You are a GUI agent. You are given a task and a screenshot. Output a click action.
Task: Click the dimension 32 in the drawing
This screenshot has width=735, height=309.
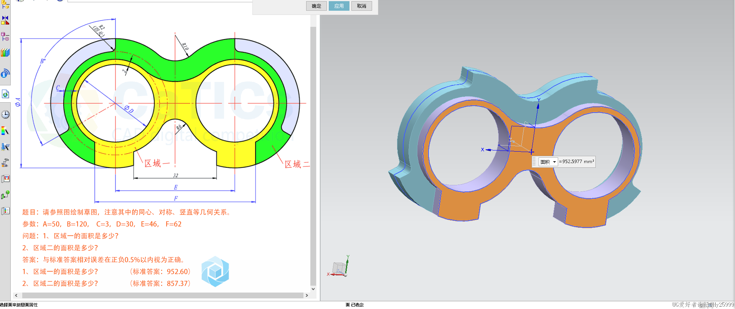(175, 175)
